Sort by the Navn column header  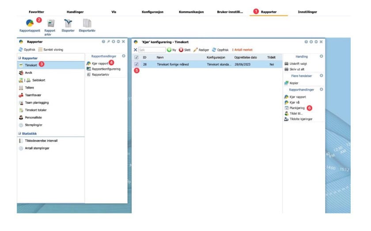coord(160,57)
